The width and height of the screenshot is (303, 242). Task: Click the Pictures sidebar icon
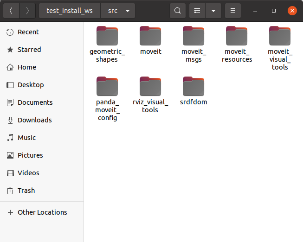click(10, 155)
